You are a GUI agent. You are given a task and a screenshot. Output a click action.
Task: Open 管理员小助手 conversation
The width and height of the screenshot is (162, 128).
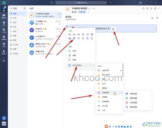[x=45, y=45]
